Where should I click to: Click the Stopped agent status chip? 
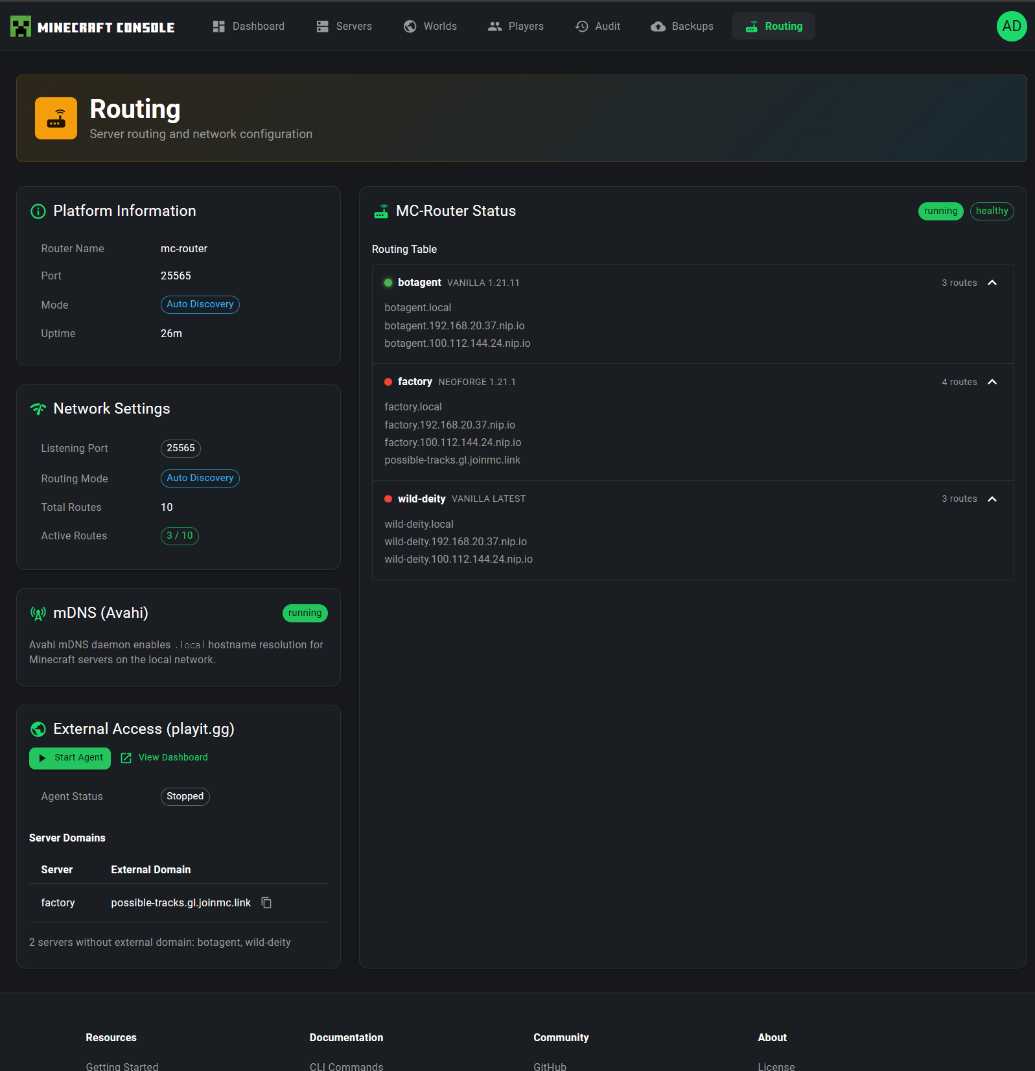point(185,797)
